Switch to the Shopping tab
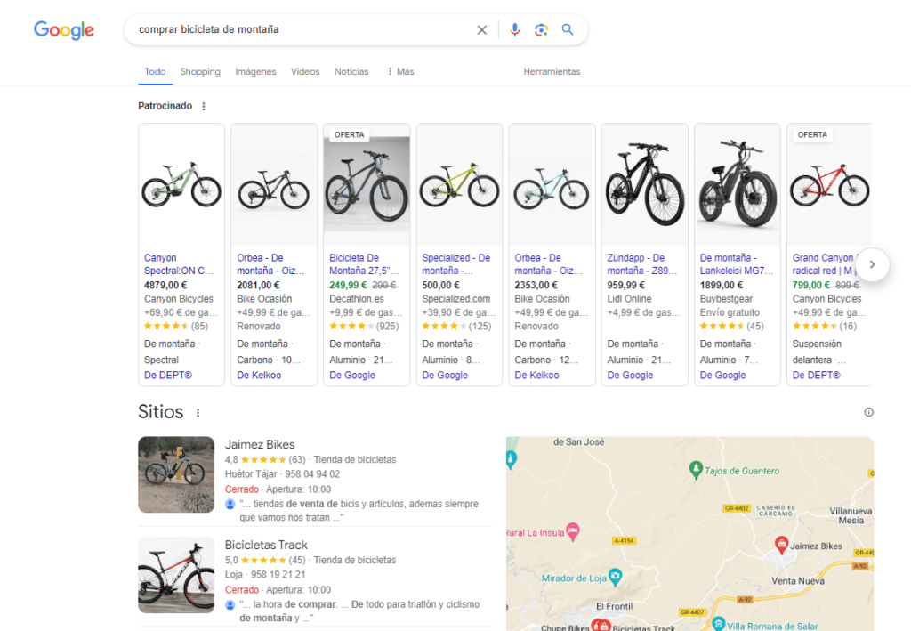This screenshot has width=911, height=631. [200, 71]
